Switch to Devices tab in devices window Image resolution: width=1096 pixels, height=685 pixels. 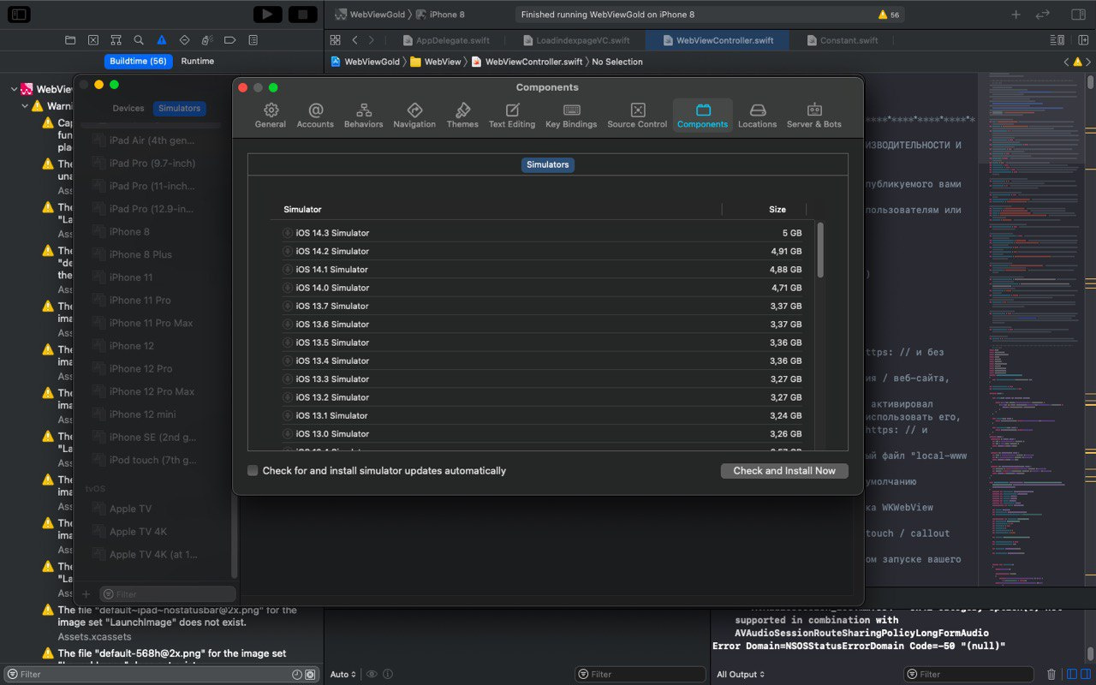point(128,108)
